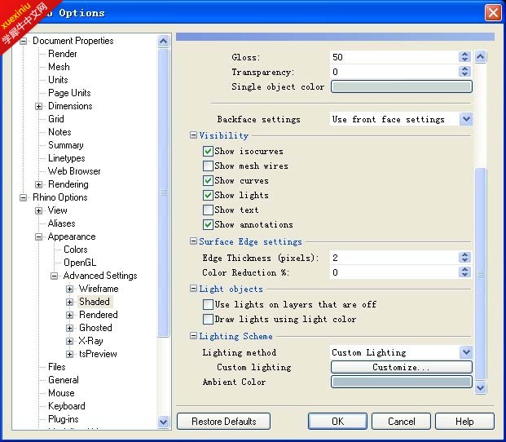Click the Cancel button

pos(401,422)
